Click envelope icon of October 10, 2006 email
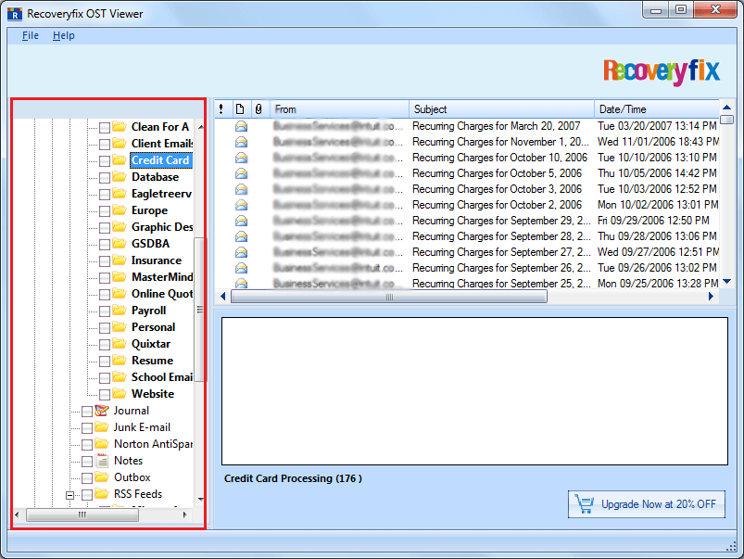 (242, 158)
